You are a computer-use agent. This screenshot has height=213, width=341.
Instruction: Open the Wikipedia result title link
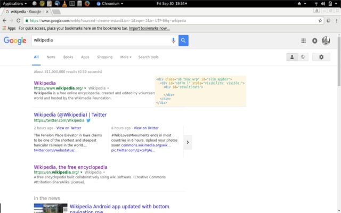coord(45,83)
